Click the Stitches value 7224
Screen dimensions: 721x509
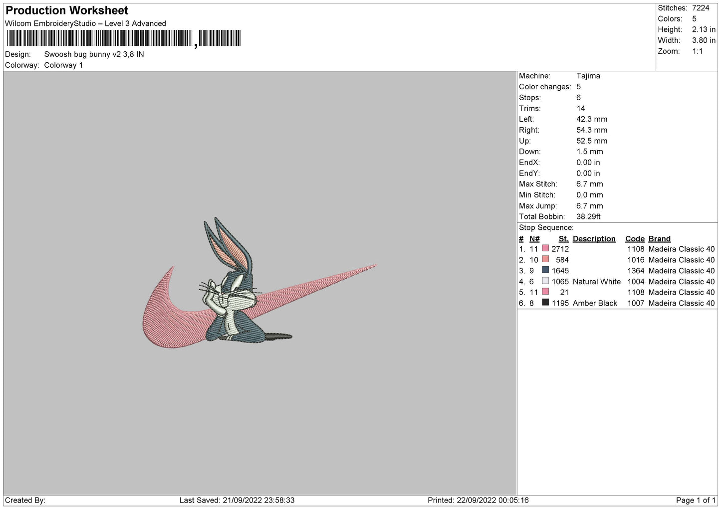(x=700, y=8)
